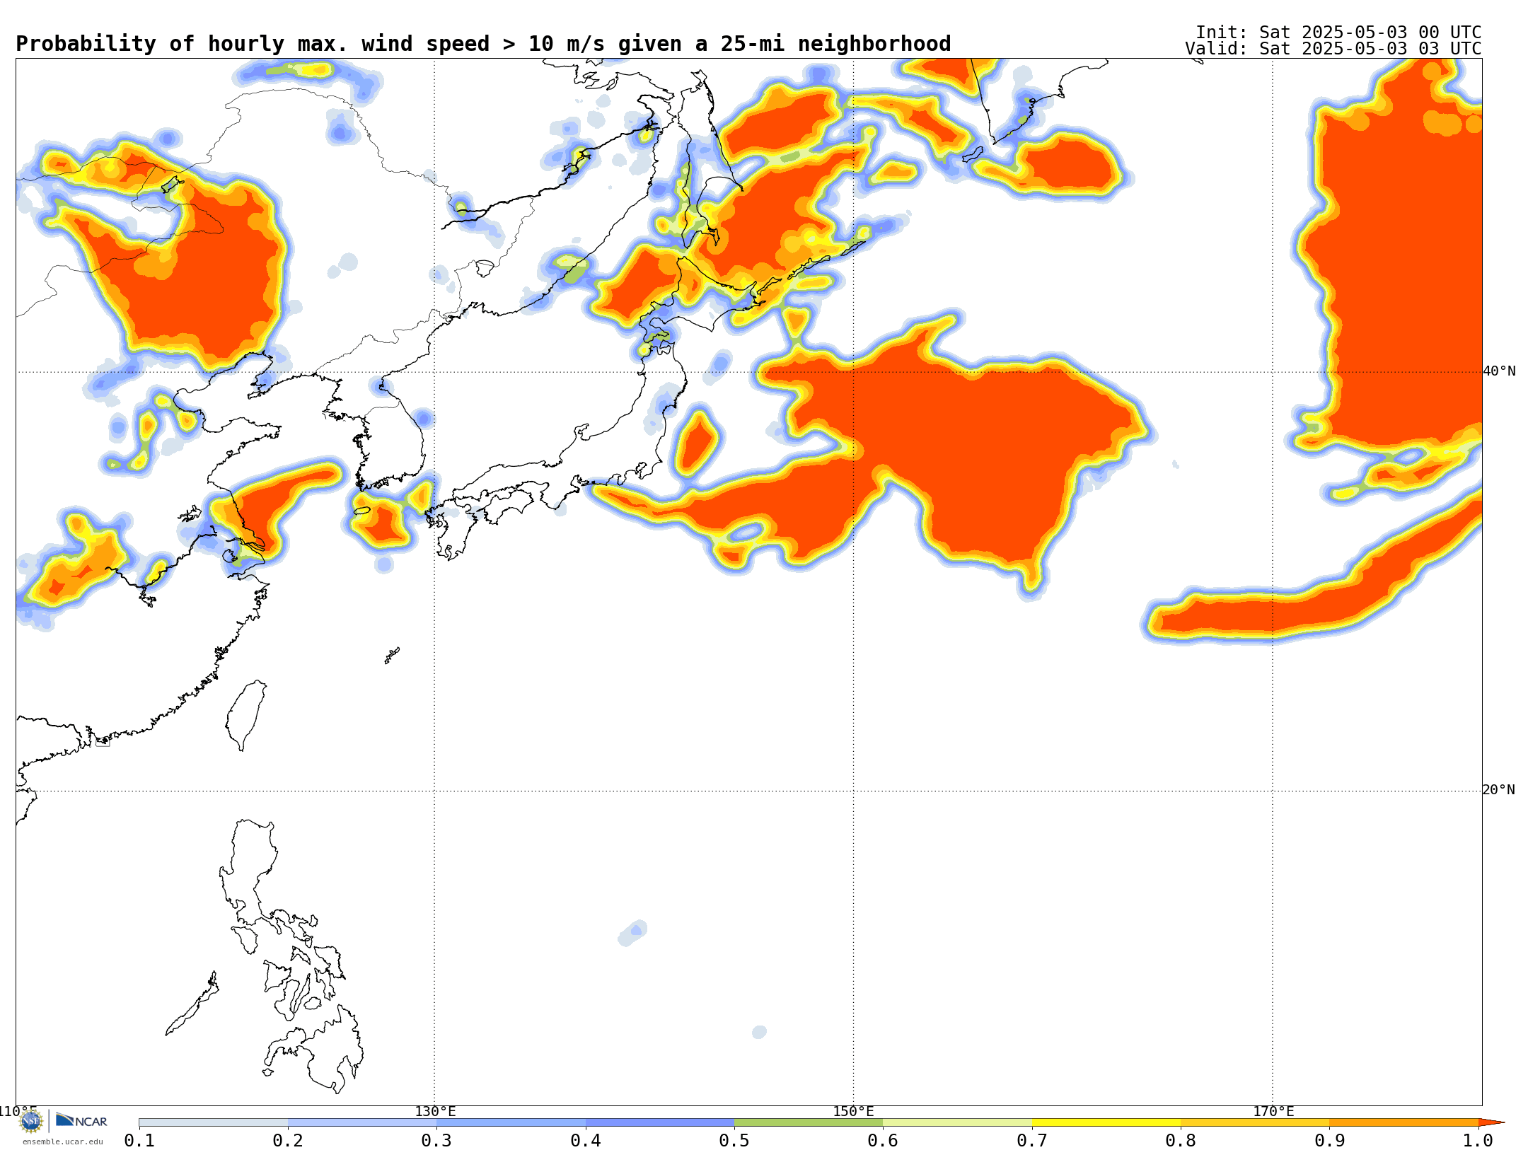Open the ensemble.ucar.edu link text
The height and width of the screenshot is (1150, 1528).
point(62,1142)
